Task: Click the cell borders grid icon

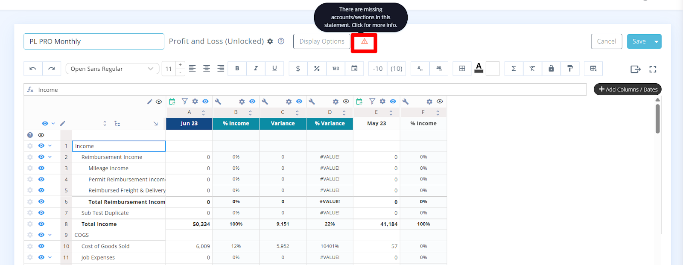Action: click(462, 69)
